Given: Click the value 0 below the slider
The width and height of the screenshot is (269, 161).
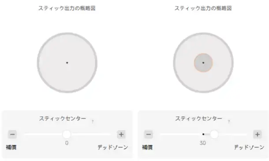Looking at the screenshot, I should pos(67,143).
